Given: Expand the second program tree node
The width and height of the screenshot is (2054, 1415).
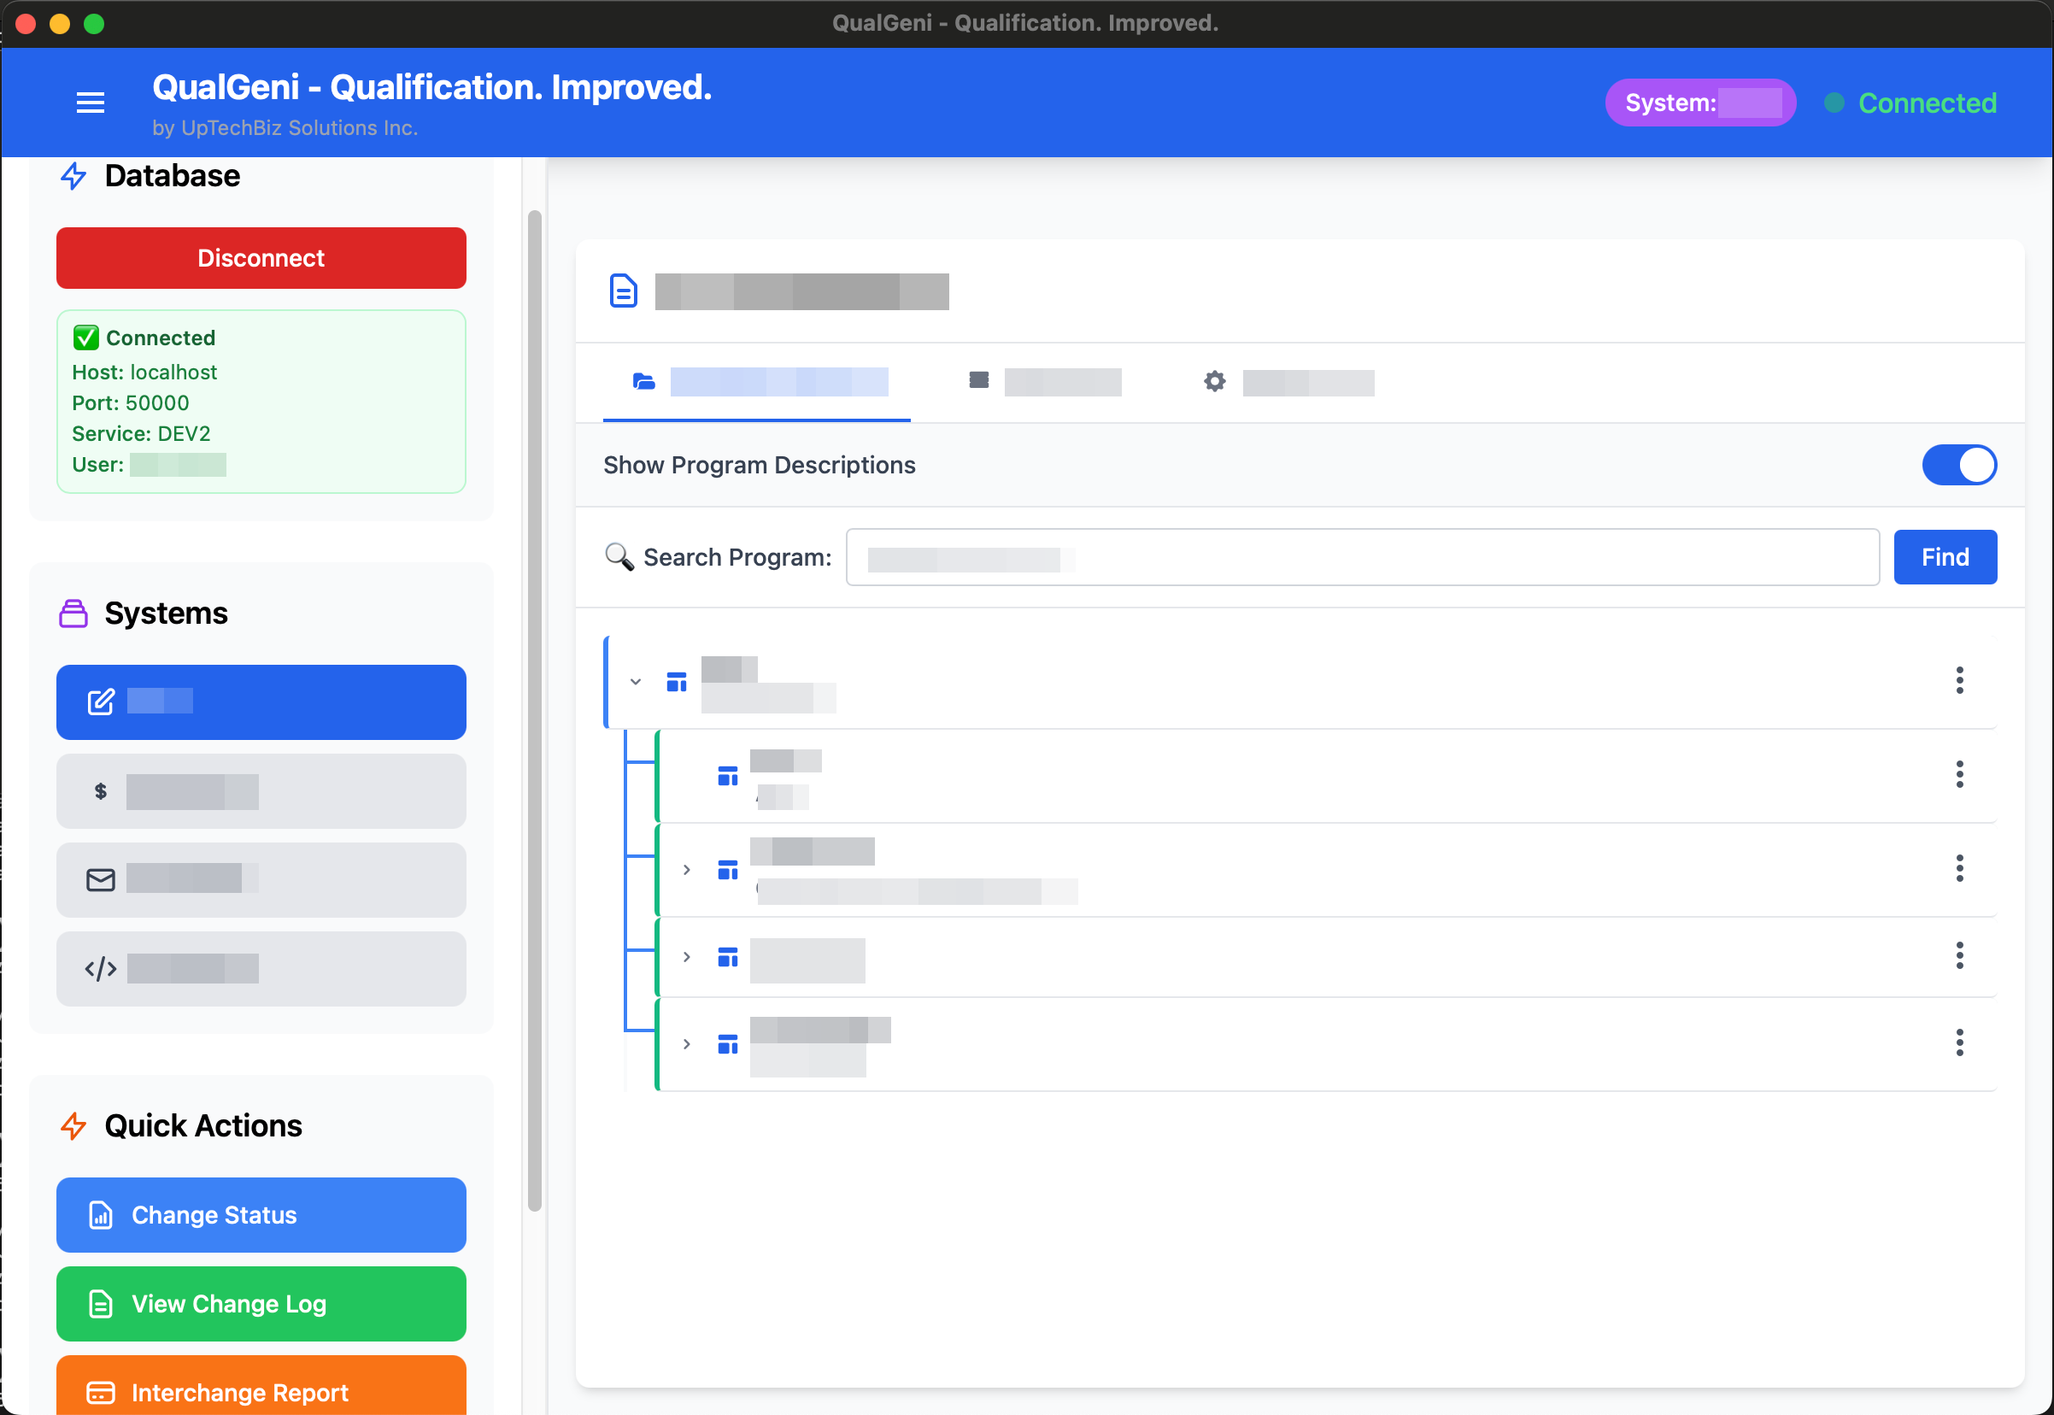Looking at the screenshot, I should (x=686, y=870).
